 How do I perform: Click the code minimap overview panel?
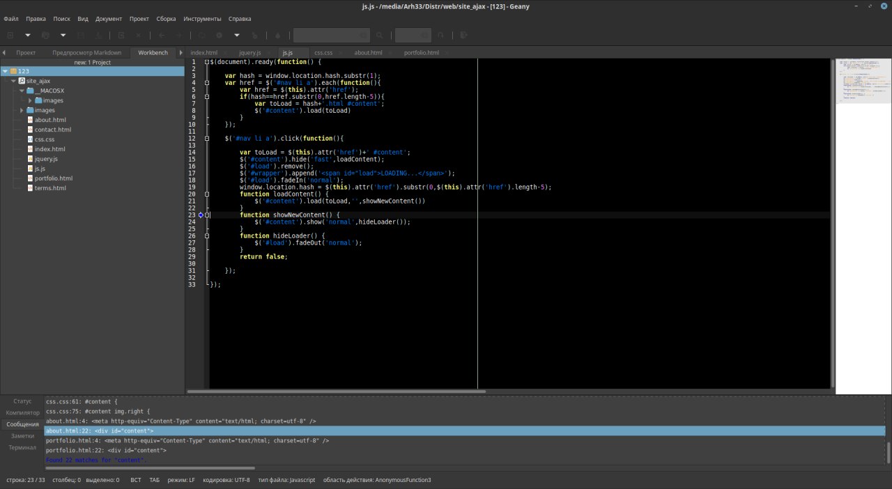(863, 226)
